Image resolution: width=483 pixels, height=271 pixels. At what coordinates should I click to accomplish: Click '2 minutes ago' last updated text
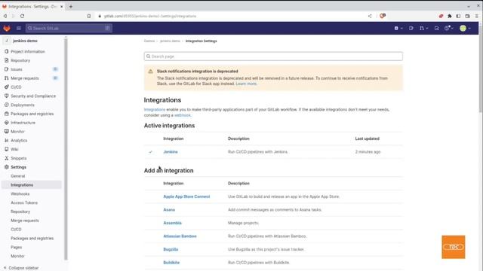point(368,152)
